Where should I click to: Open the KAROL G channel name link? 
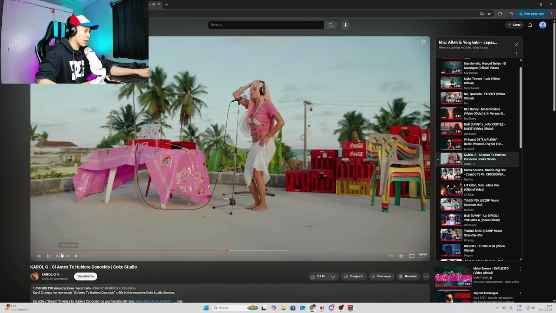click(49, 274)
